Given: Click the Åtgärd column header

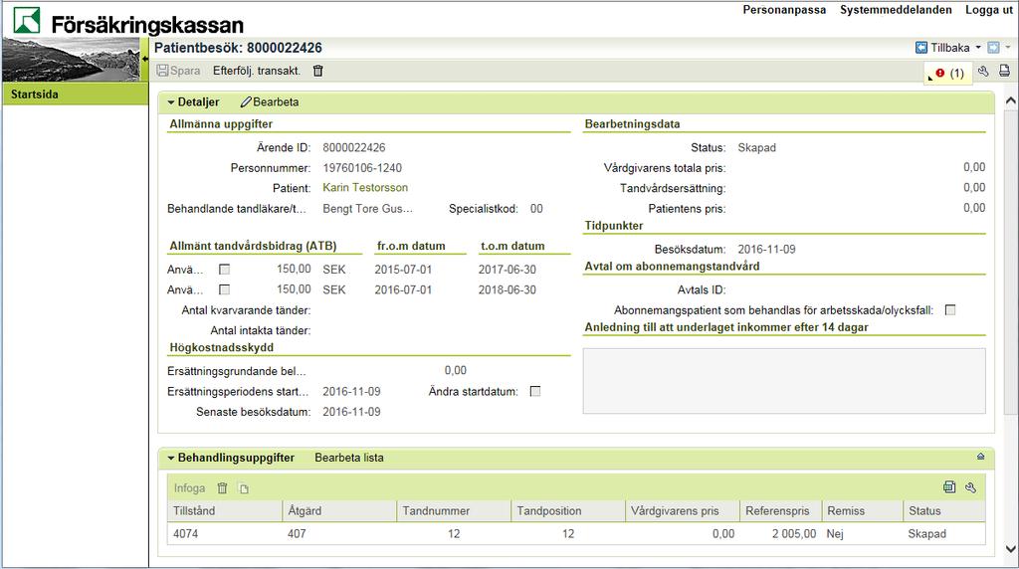Looking at the screenshot, I should tap(339, 510).
